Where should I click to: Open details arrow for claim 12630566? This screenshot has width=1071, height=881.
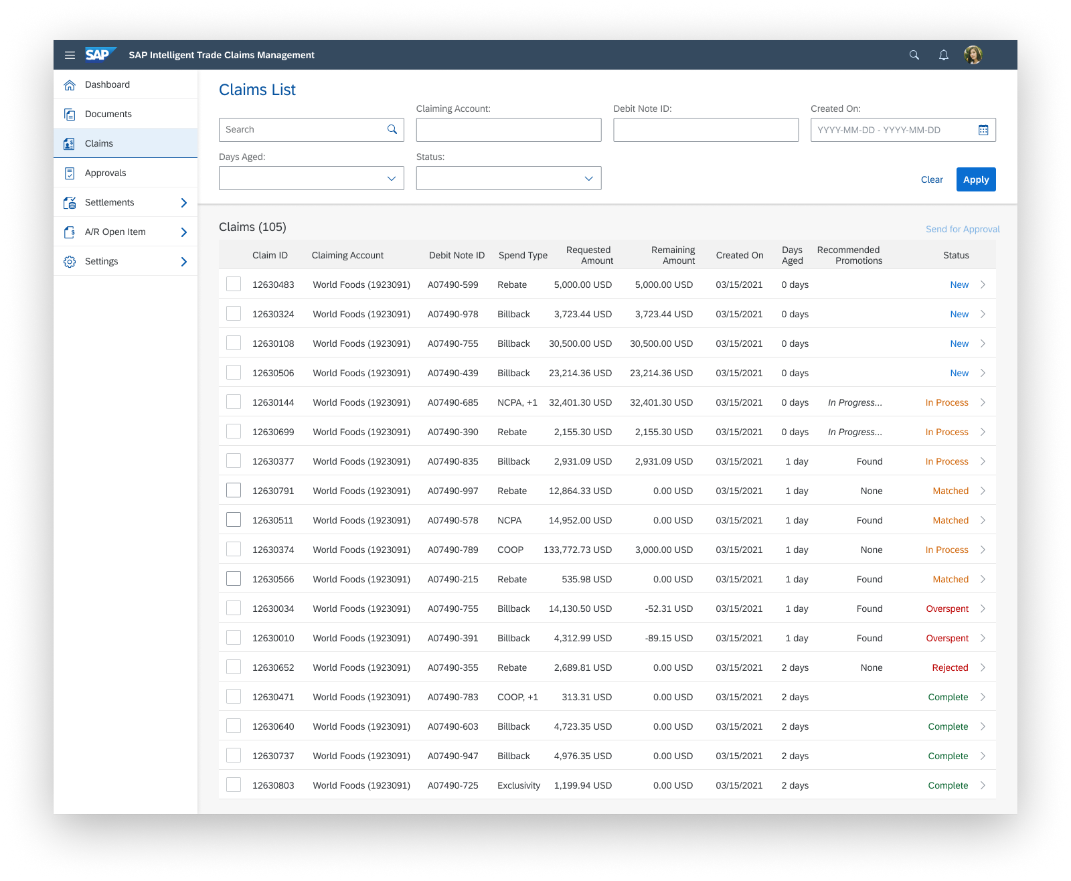coord(983,579)
